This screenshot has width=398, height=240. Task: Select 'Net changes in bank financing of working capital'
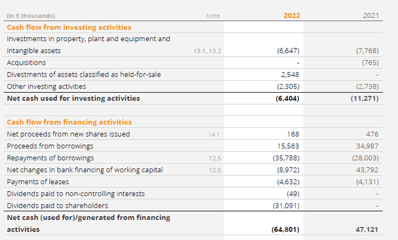[x=85, y=170]
